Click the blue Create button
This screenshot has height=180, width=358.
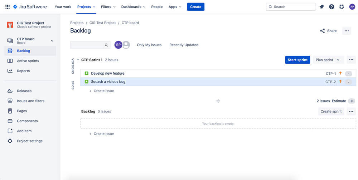(x=196, y=7)
